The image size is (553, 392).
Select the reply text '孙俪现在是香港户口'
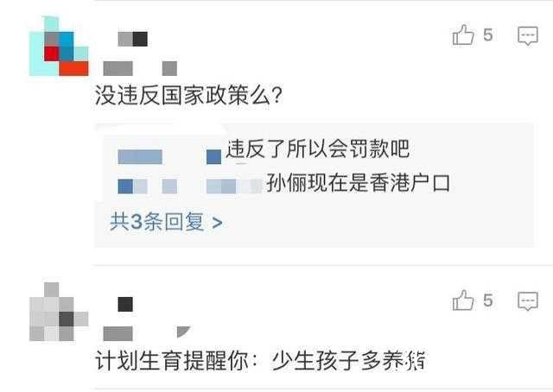tap(359, 183)
